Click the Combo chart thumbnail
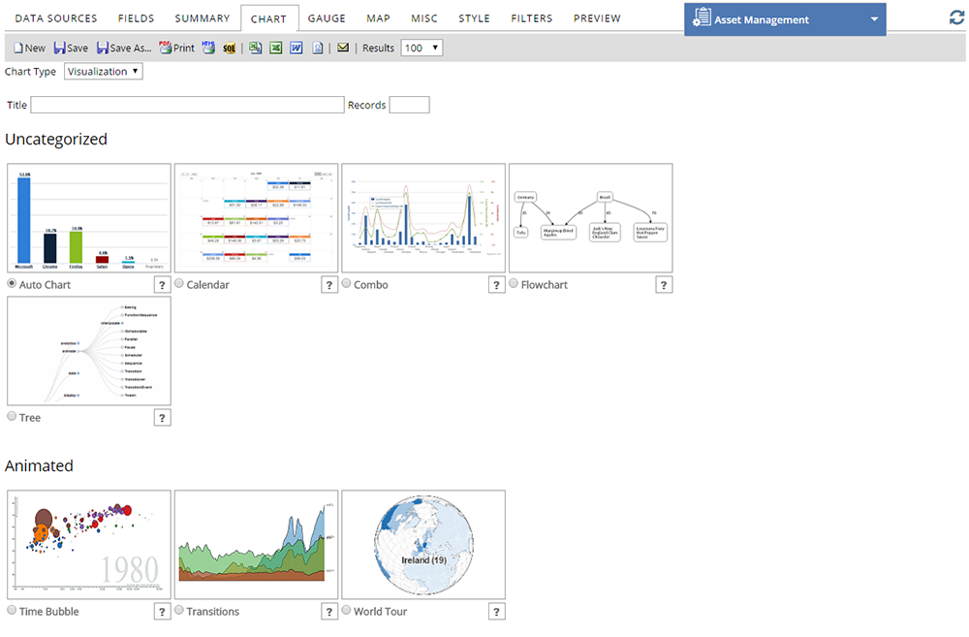Viewport: 969px width, 637px height. [x=423, y=217]
